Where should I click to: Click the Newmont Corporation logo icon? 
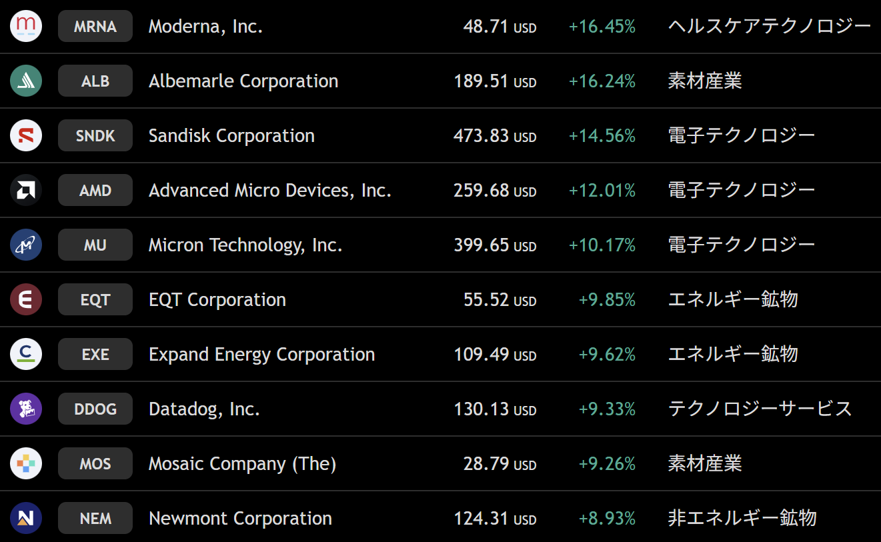pos(26,519)
